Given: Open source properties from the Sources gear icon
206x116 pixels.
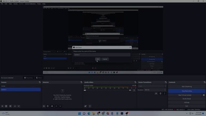Looking at the screenshot, I should coord(52,106).
